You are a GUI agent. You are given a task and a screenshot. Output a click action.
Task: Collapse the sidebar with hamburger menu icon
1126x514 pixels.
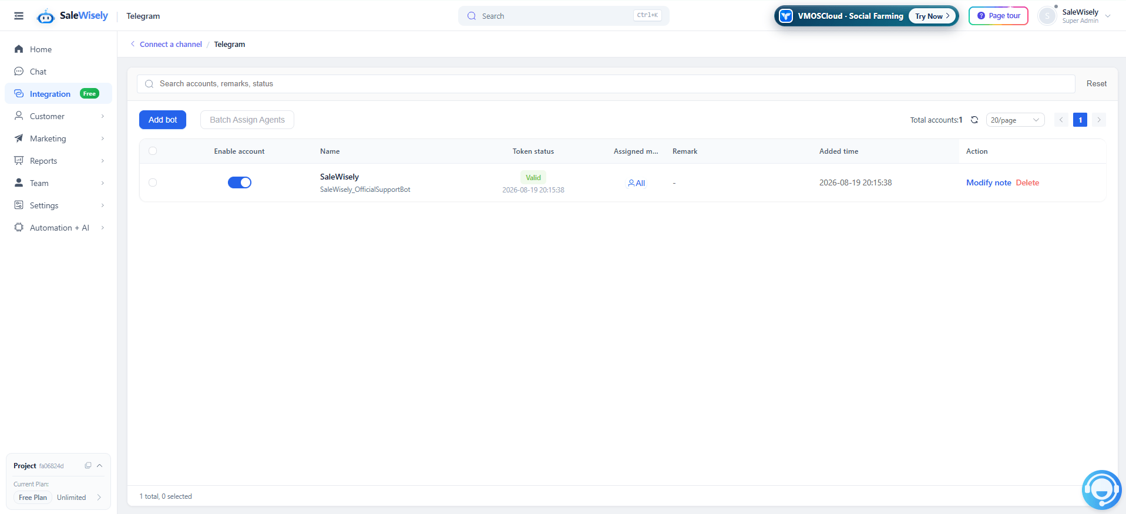19,16
